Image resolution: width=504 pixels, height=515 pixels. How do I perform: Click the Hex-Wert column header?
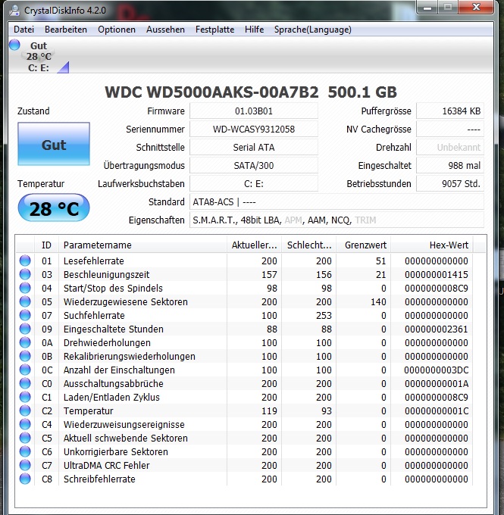coord(432,245)
